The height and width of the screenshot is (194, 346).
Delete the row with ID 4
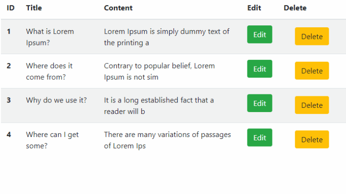pos(312,139)
